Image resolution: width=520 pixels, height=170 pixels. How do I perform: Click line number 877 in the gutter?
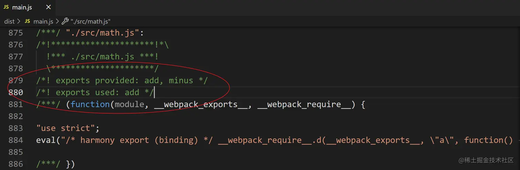[x=16, y=56]
